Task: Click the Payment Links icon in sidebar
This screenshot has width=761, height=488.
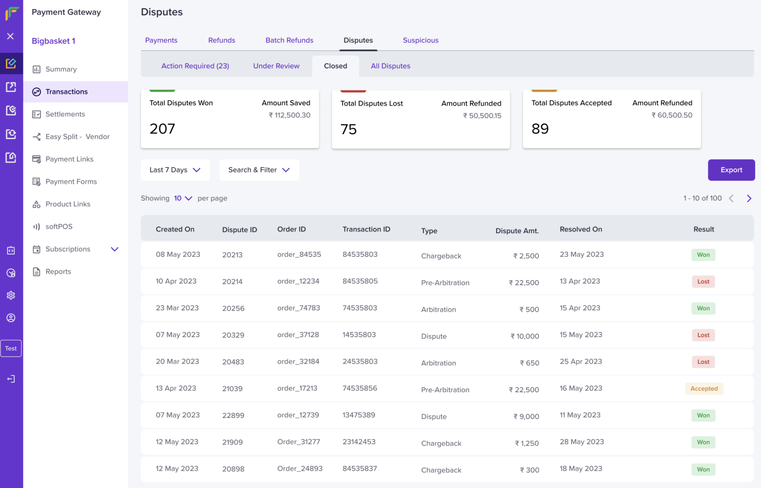Action: pos(37,159)
